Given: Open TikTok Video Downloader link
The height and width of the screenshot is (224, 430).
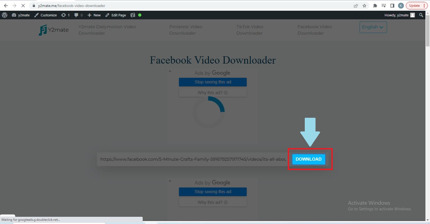Looking at the screenshot, I should click(x=250, y=30).
